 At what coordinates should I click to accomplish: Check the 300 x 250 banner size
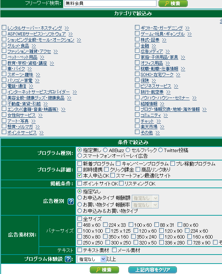click(108, 242)
